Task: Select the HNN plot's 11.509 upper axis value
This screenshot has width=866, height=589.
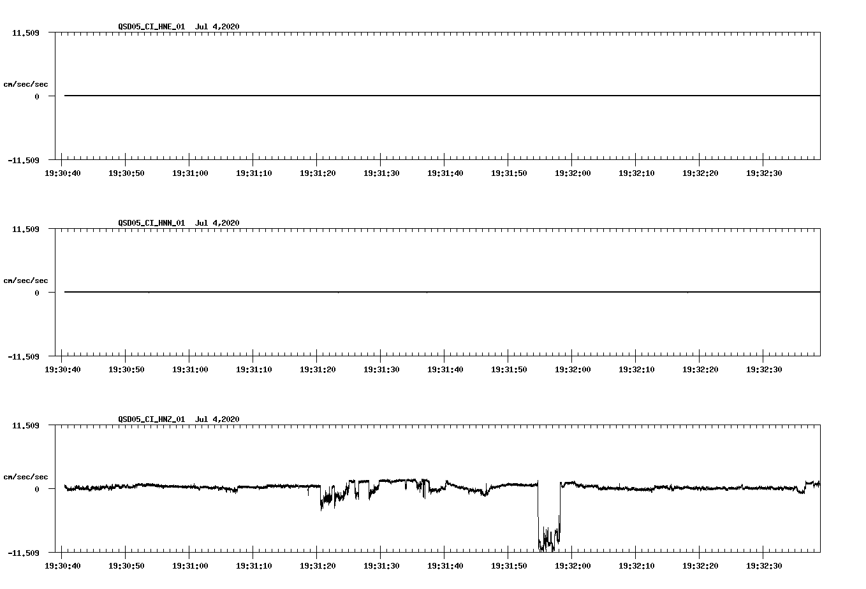Action: pyautogui.click(x=26, y=229)
